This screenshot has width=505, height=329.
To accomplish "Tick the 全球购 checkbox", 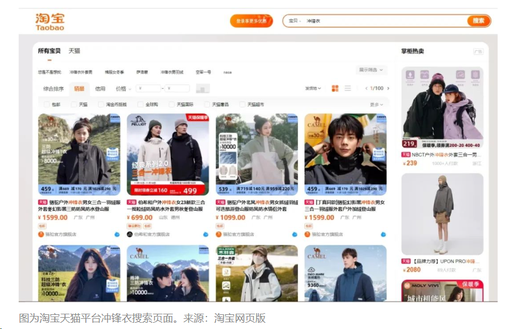I will point(140,105).
